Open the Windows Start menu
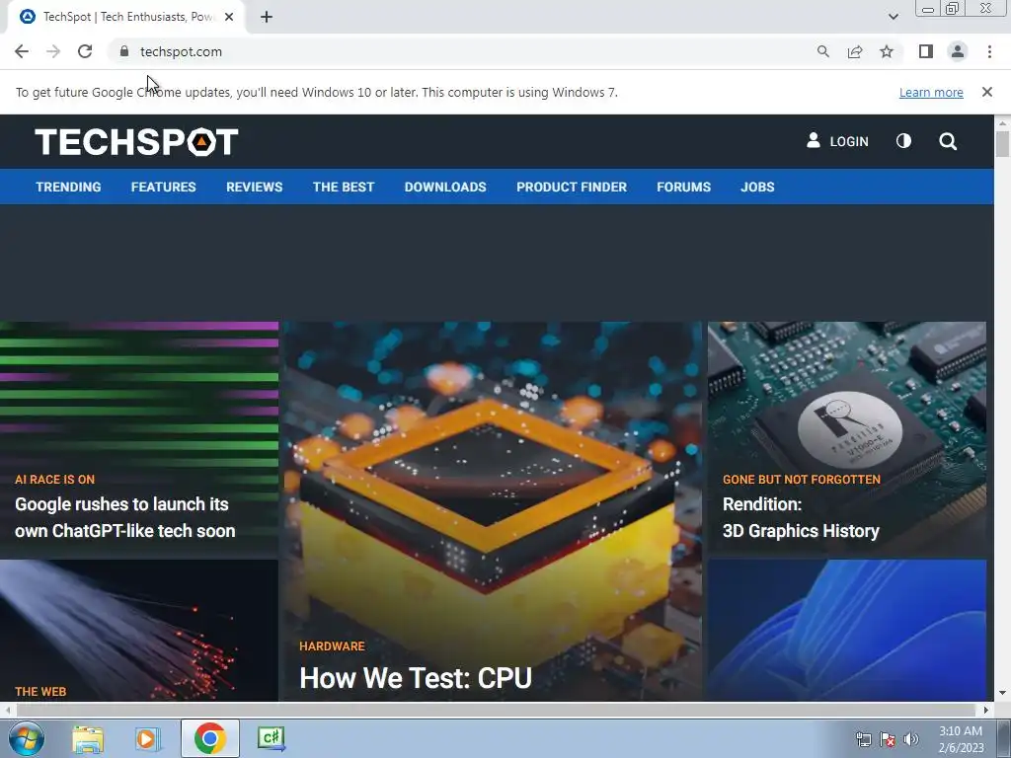 pos(26,738)
